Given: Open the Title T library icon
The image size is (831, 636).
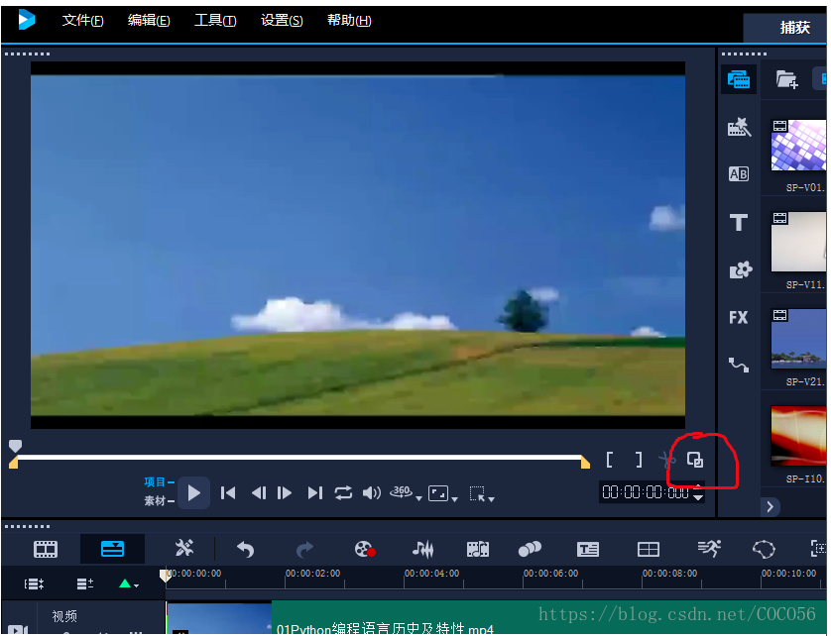Looking at the screenshot, I should [739, 223].
